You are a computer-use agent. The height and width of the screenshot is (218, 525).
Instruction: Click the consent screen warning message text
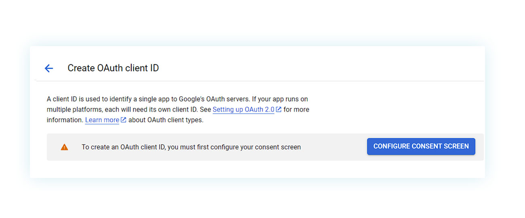tap(191, 147)
